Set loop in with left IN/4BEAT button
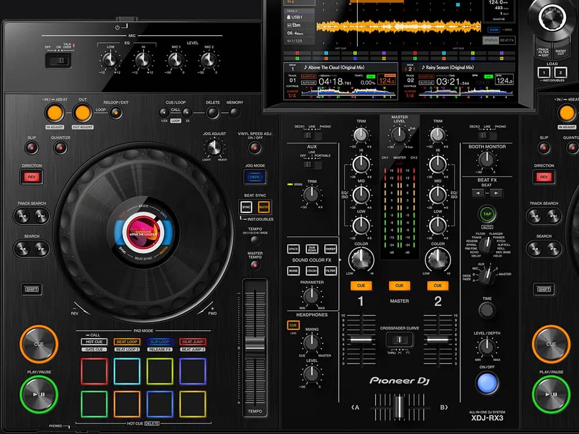 point(54,113)
